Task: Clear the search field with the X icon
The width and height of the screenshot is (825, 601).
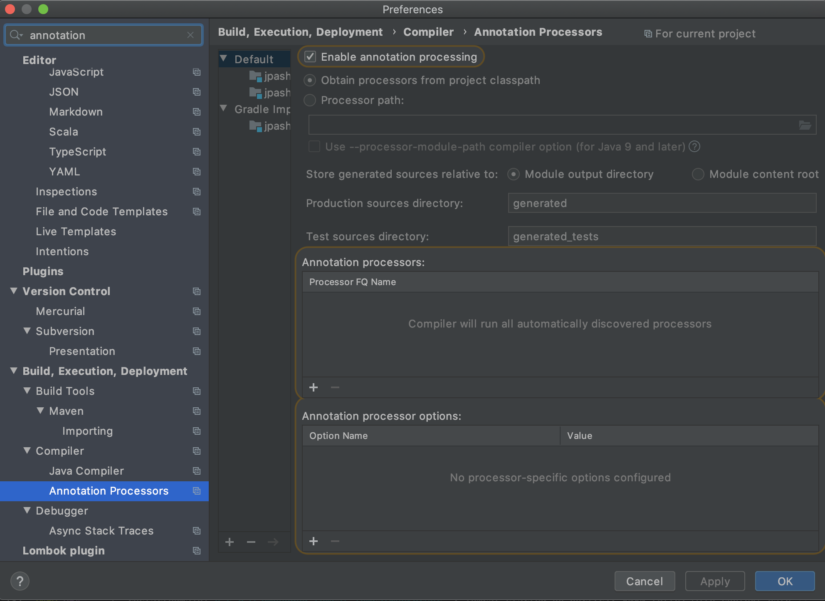Action: tap(190, 35)
